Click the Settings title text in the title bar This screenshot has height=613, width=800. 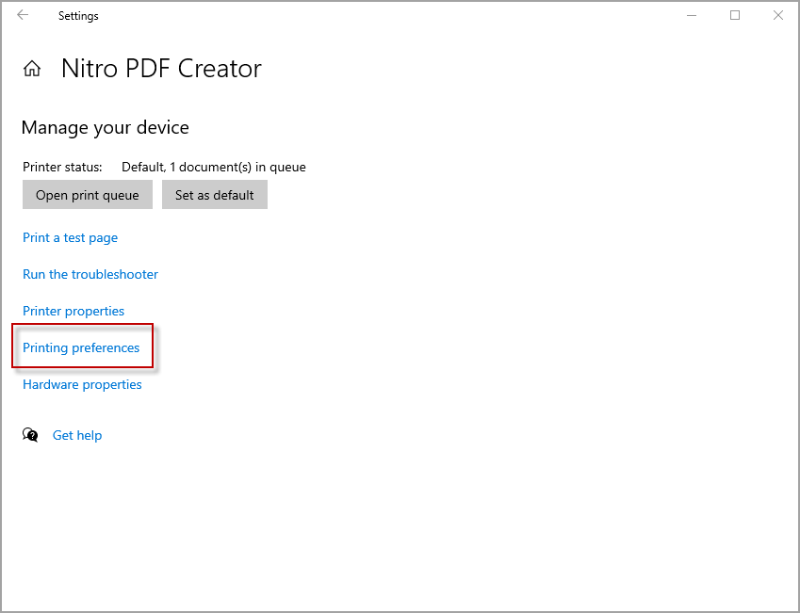point(78,16)
